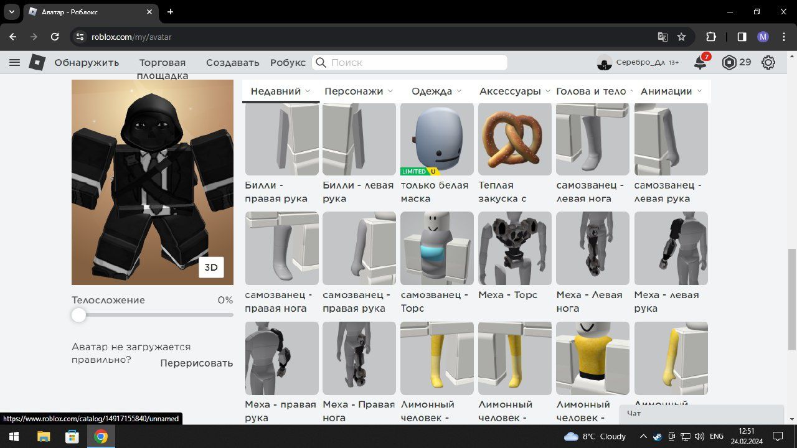Image resolution: width=797 pixels, height=448 pixels.
Task: Open the Google Translate page icon
Action: [x=663, y=37]
